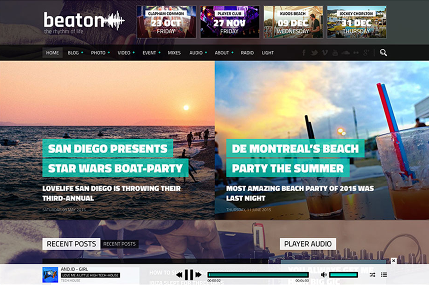Open the Google Plus icon

pos(366,52)
